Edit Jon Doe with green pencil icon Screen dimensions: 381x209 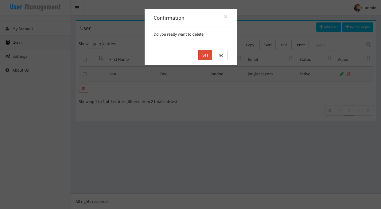(x=341, y=74)
